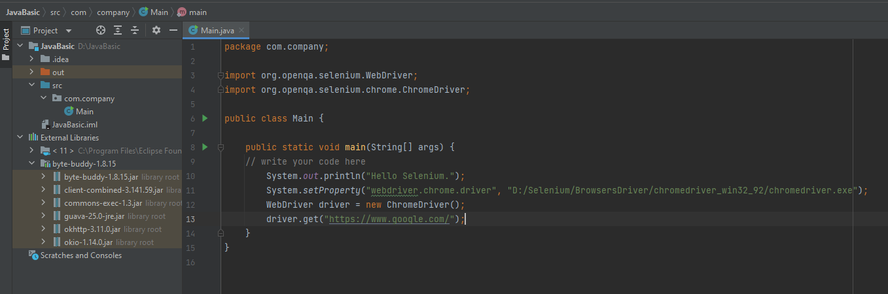Click the src breadcrumb in navigation bar

(x=55, y=12)
